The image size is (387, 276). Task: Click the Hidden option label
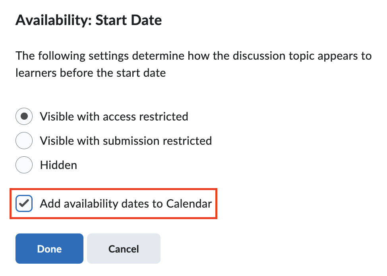(58, 165)
